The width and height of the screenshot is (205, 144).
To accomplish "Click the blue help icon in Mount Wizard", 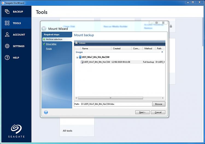I will pos(46,112).
